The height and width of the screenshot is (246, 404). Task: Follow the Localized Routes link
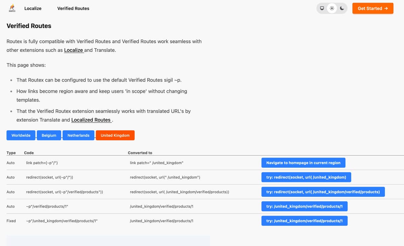(x=91, y=120)
